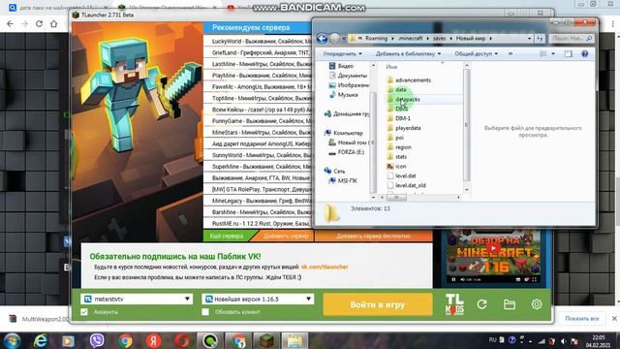This screenshot has width=620, height=349.
Task: Click the Roaming breadcrumb in the address bar
Action: click(376, 39)
